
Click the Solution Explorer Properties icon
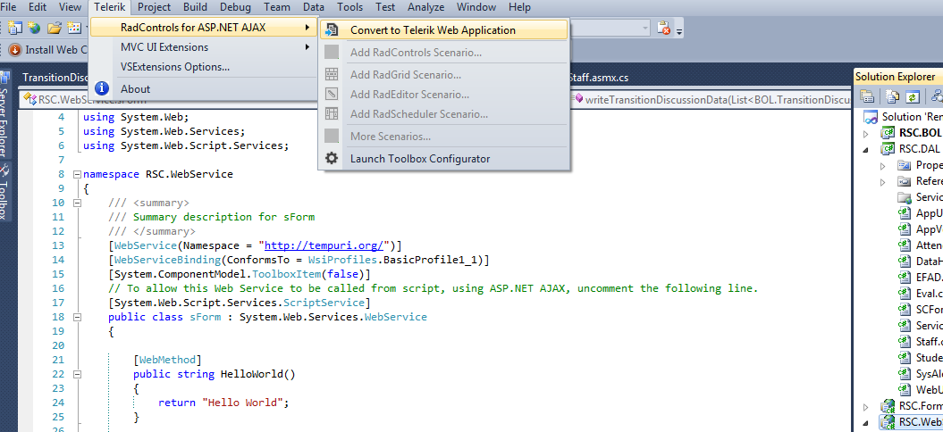[866, 96]
